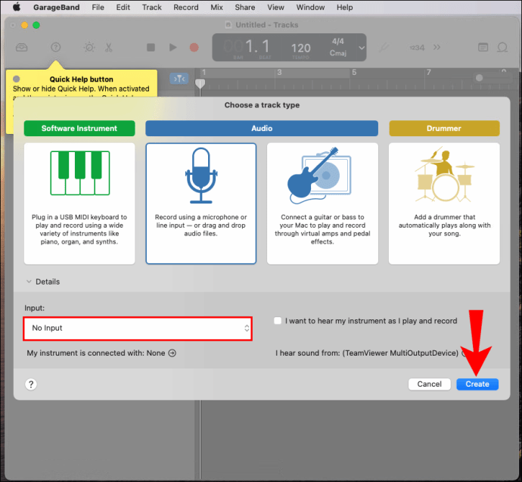Open the Share menu
Viewport: 522px width, 482px height.
click(244, 8)
